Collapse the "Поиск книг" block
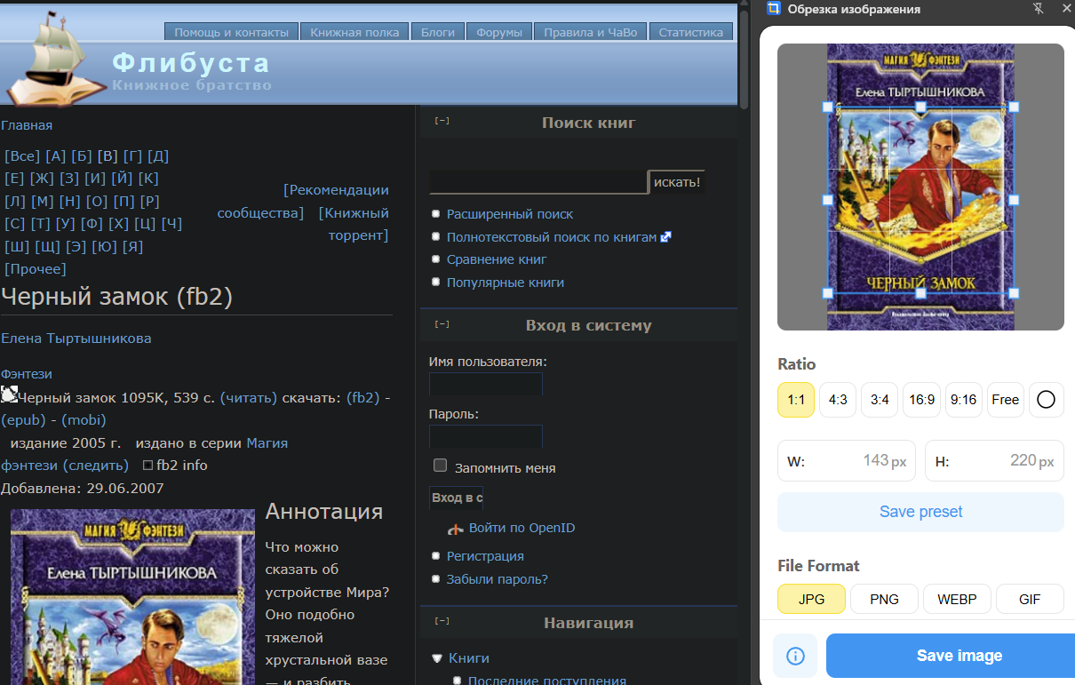Viewport: 1075px width, 685px height. tap(441, 121)
